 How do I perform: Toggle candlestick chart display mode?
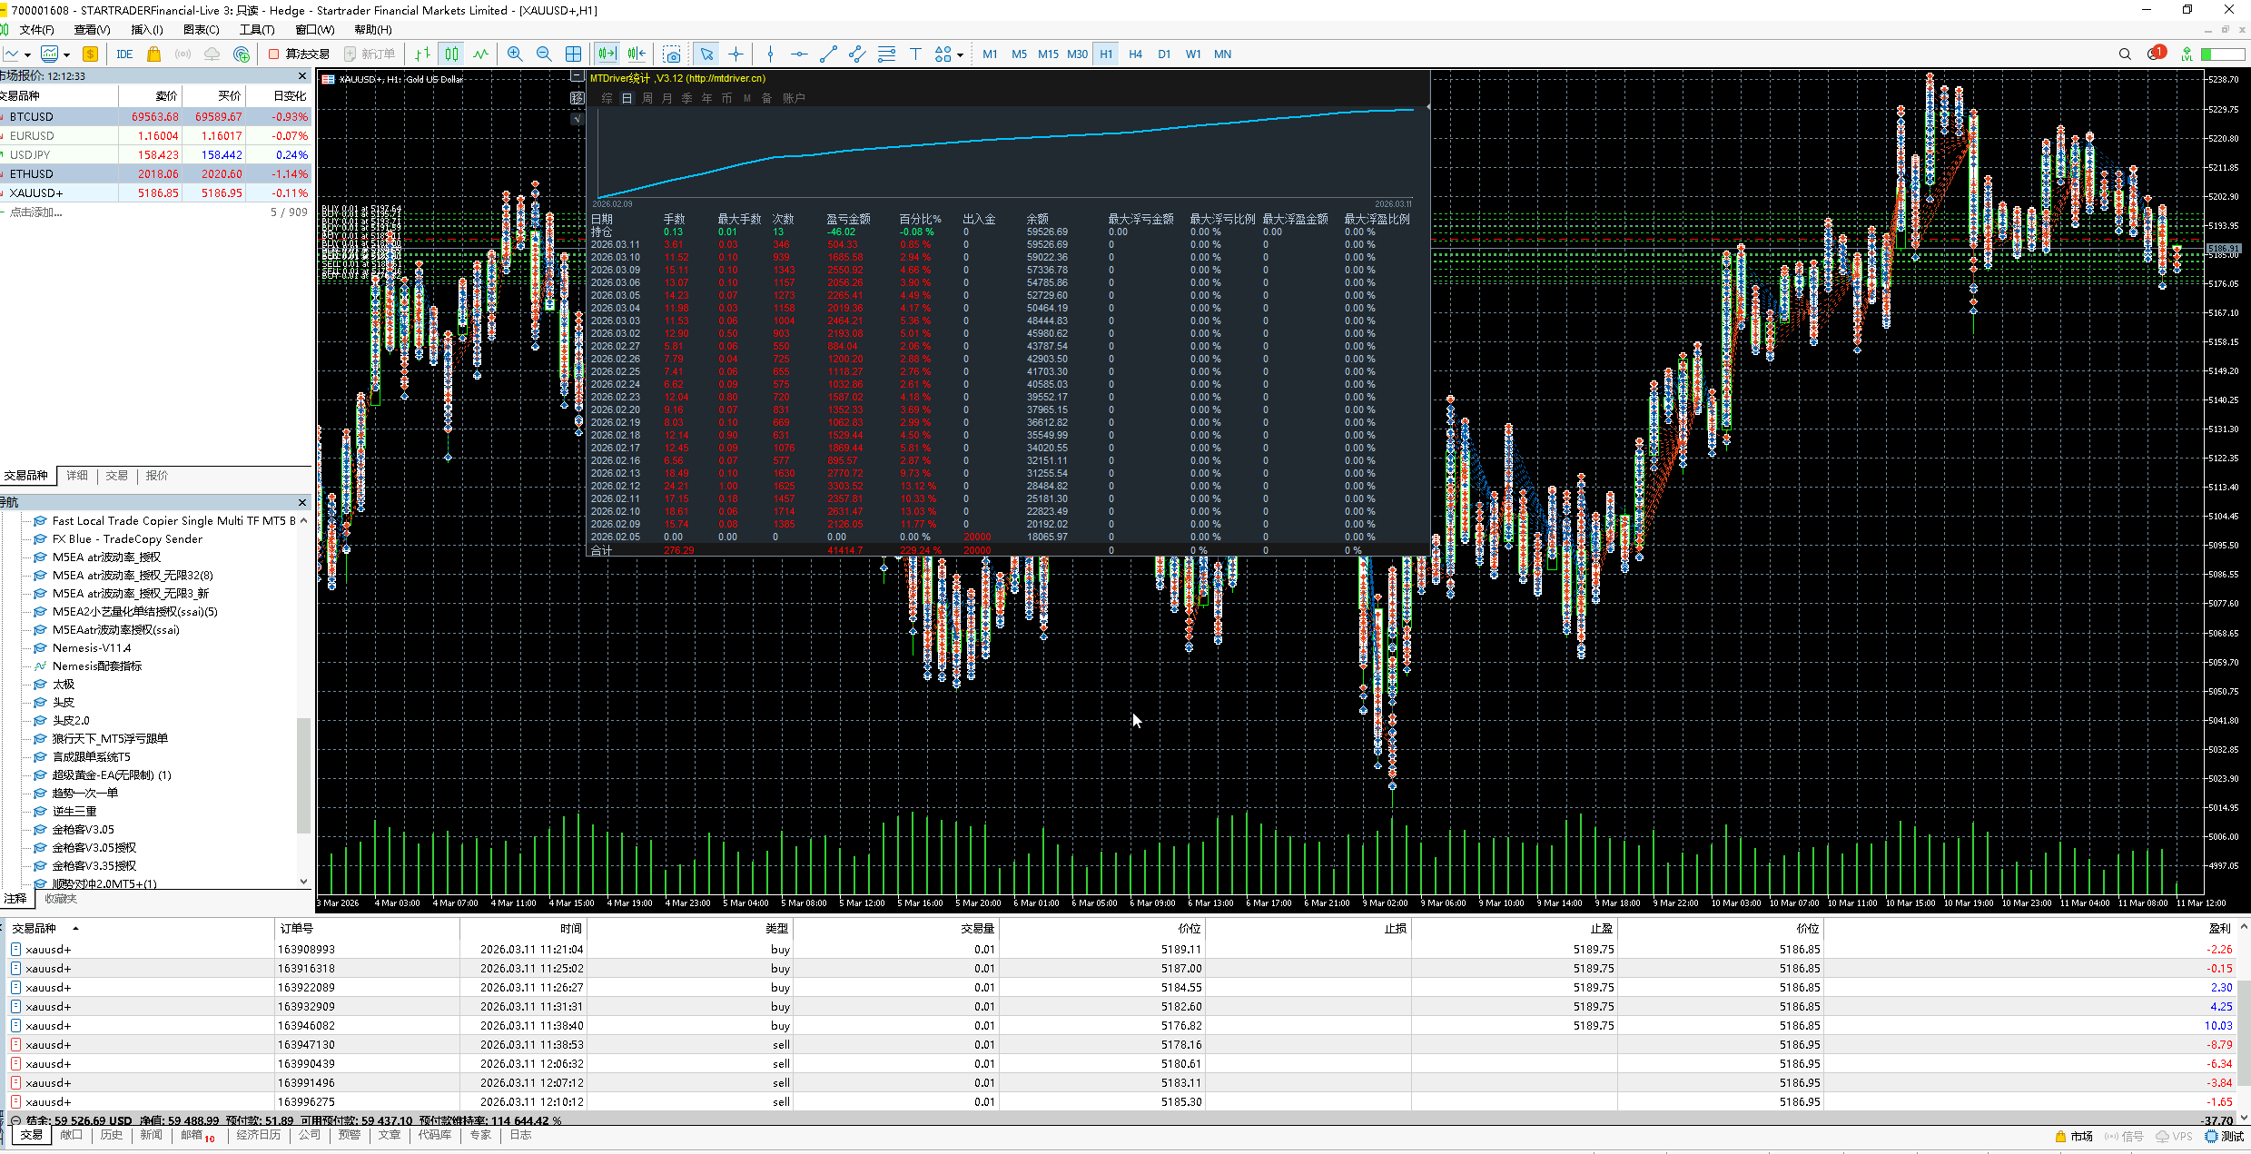click(x=451, y=54)
